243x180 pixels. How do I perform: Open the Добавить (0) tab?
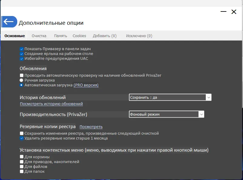[105, 36]
